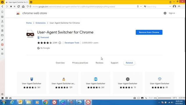The width and height of the screenshot is (186, 105).
Task: Open Extensions breadcrumb link
Action: click(41, 23)
